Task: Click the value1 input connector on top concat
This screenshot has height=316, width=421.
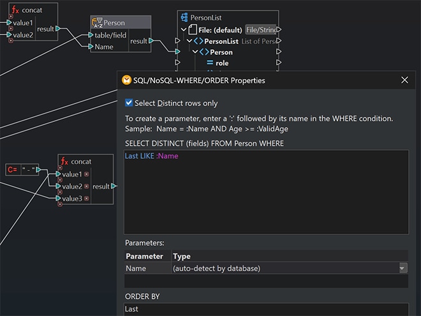Action: coord(9,22)
